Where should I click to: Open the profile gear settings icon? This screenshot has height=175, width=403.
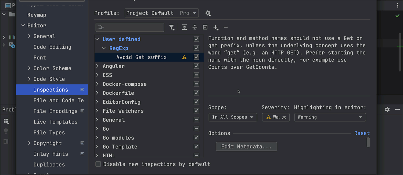pos(208,13)
